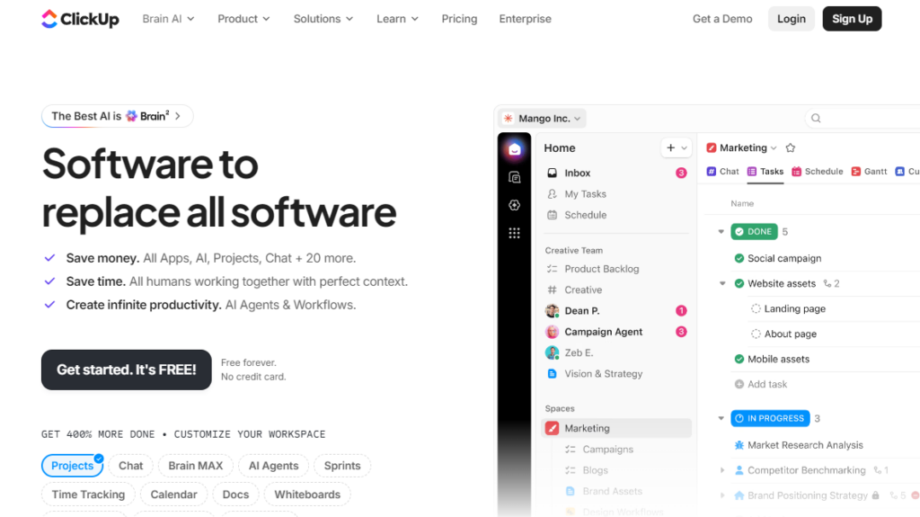Click the red Marketing space icon in Spaces
The image size is (920, 517).
(553, 428)
